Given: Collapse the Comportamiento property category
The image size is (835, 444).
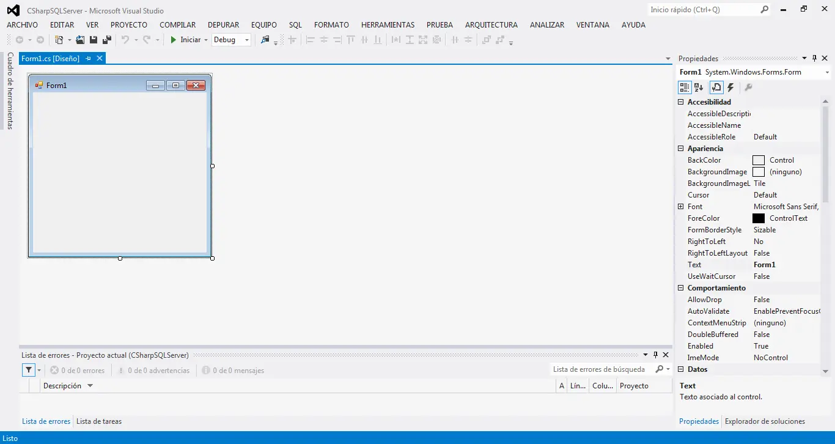Looking at the screenshot, I should [681, 288].
